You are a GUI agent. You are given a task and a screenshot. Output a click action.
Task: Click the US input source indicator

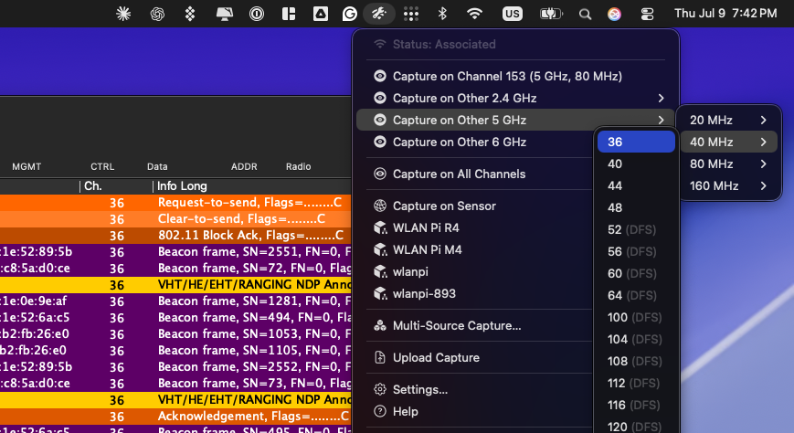(512, 14)
